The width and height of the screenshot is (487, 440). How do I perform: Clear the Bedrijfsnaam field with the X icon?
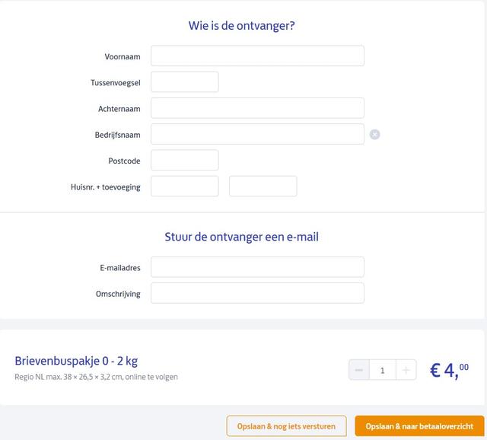(374, 135)
